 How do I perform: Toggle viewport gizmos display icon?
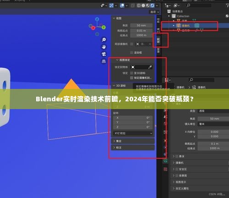tap(111, 5)
